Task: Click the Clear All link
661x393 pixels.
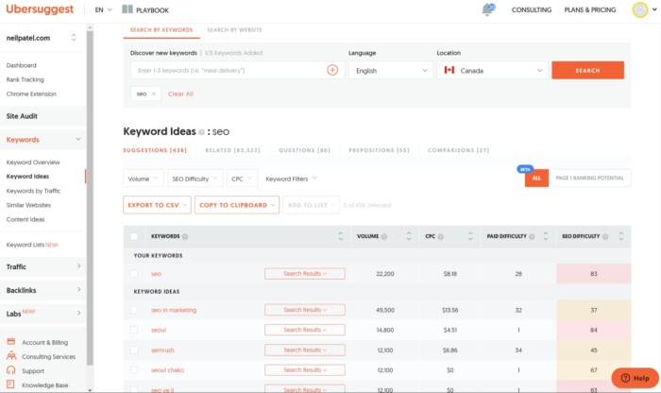Action: (180, 94)
